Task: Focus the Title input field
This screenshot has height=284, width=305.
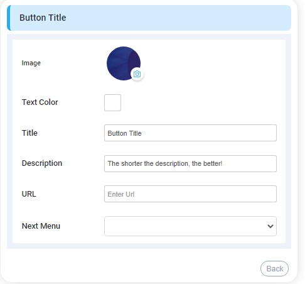Action: point(190,133)
